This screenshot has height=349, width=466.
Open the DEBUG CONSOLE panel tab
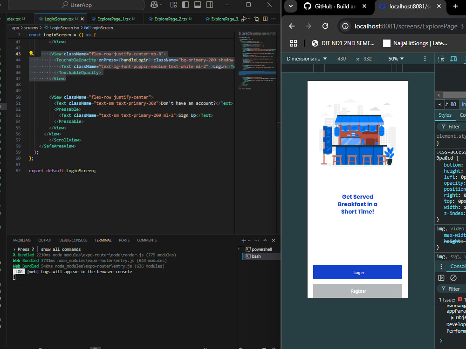click(x=73, y=240)
